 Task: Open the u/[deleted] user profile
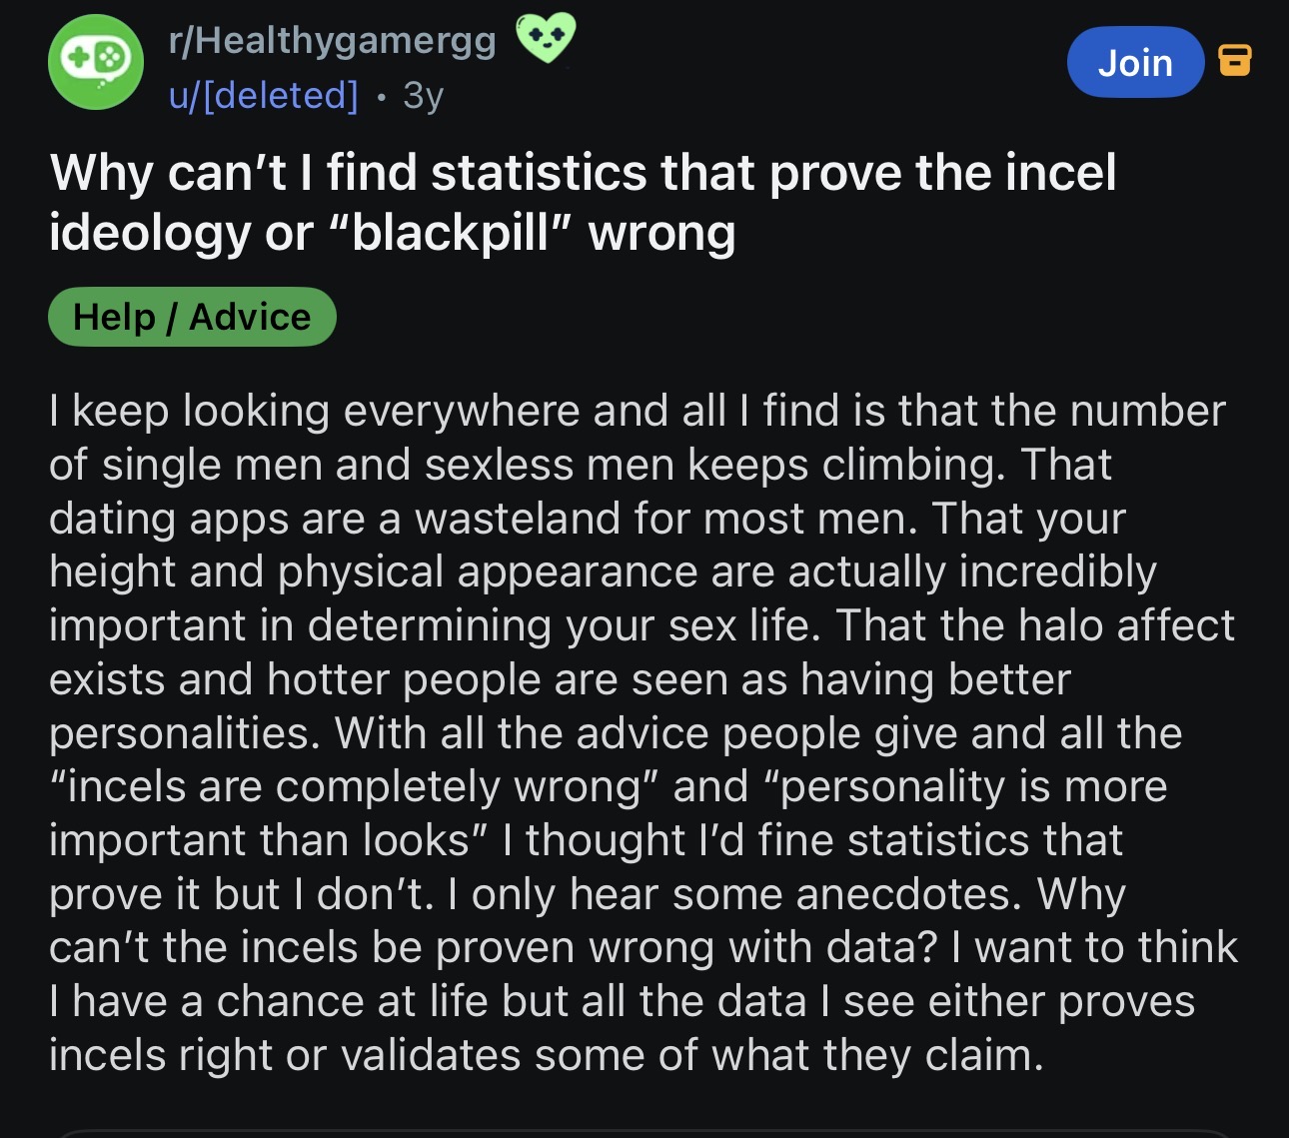click(x=263, y=95)
